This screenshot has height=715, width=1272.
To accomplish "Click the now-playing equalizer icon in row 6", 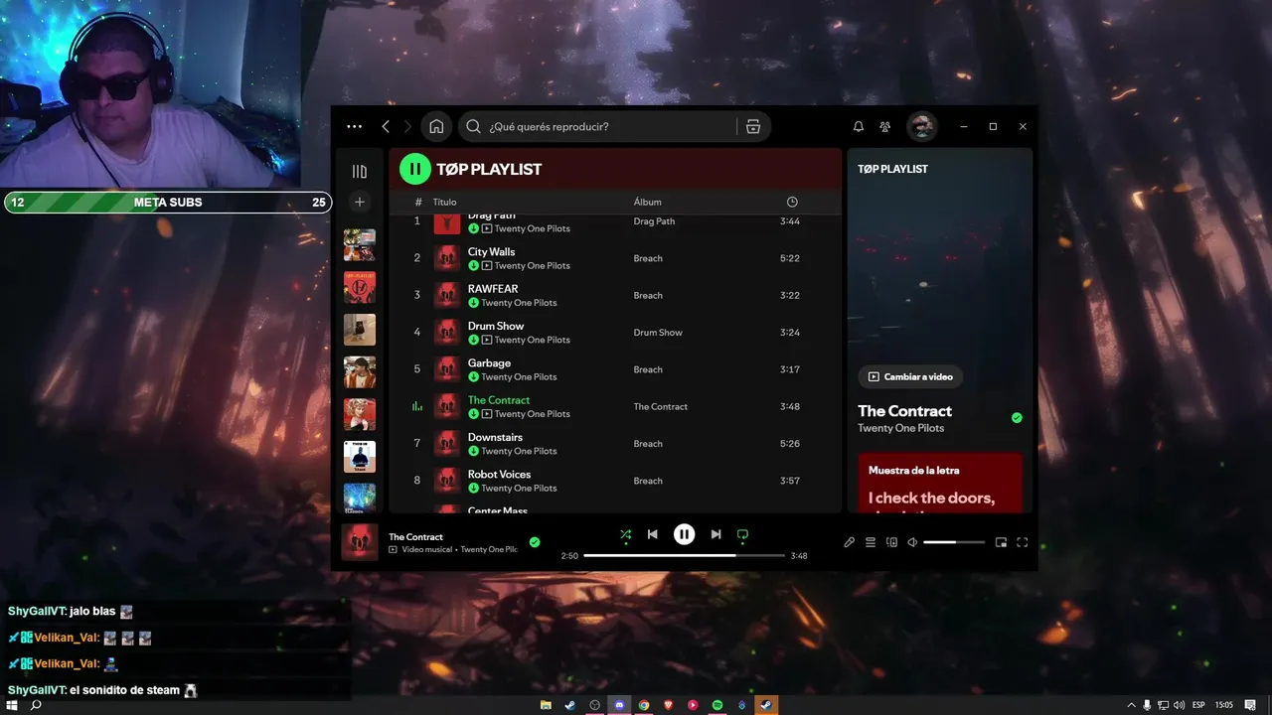I will [x=417, y=406].
